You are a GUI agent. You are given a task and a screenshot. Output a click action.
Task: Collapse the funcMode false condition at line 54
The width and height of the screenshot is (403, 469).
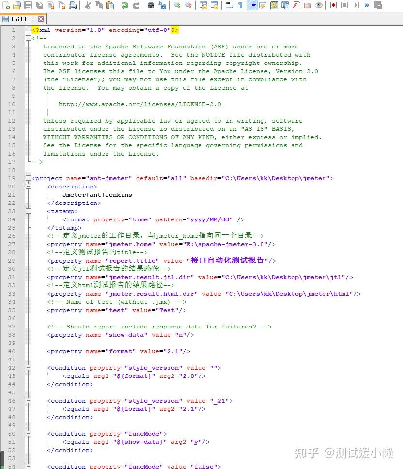28,466
